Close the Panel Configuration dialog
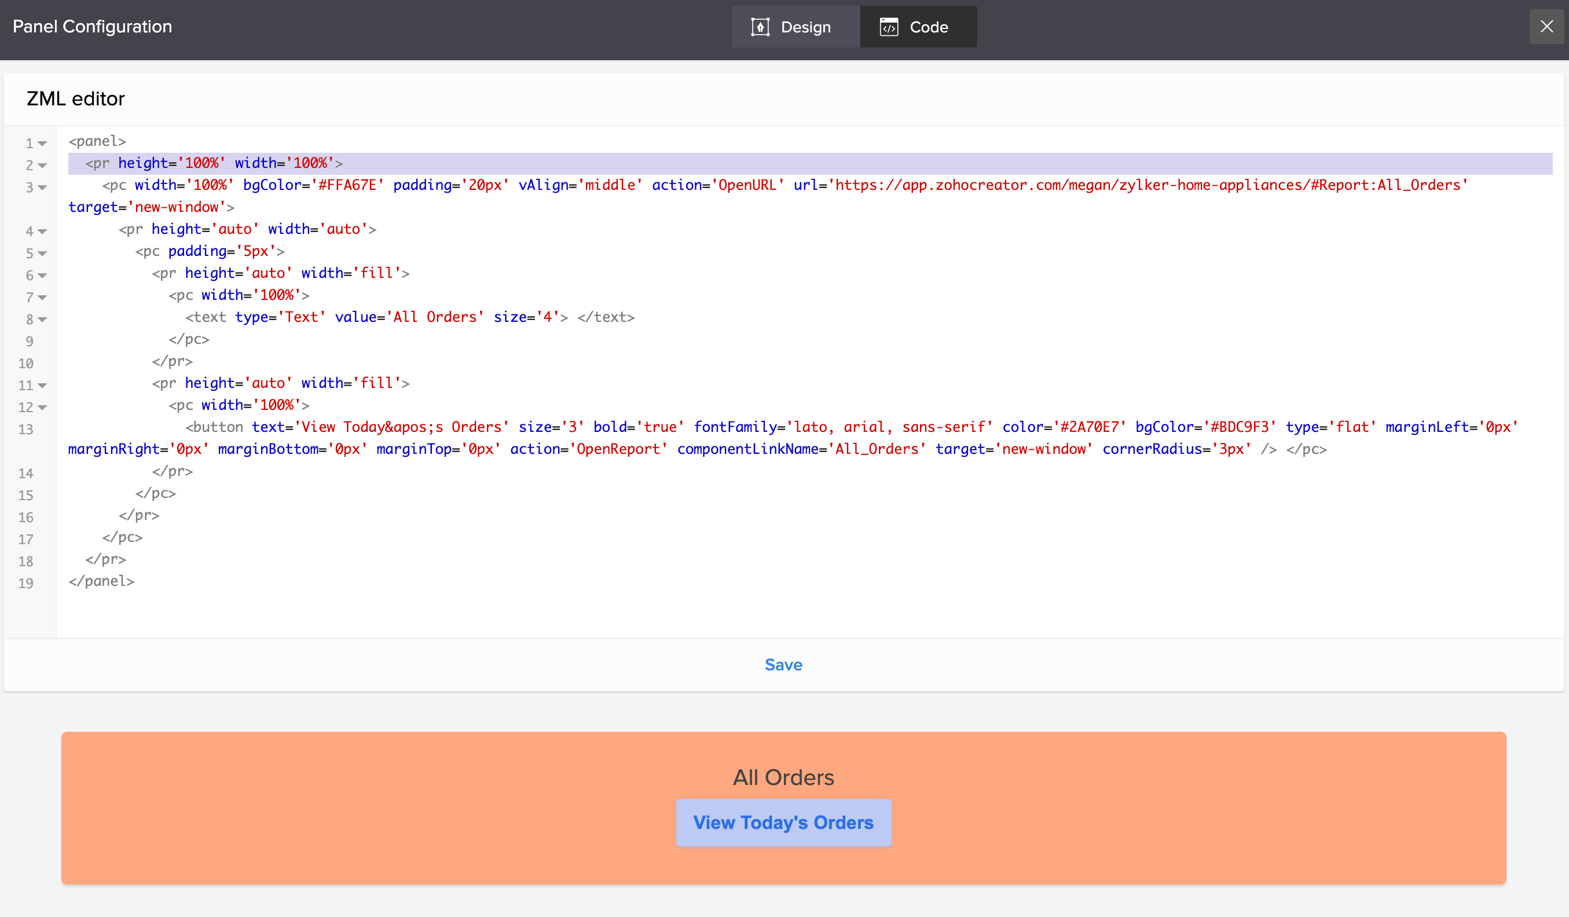This screenshot has height=917, width=1569. (x=1546, y=27)
